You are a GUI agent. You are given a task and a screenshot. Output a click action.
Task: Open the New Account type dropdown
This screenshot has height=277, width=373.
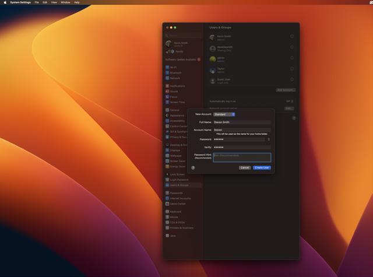tap(224, 114)
